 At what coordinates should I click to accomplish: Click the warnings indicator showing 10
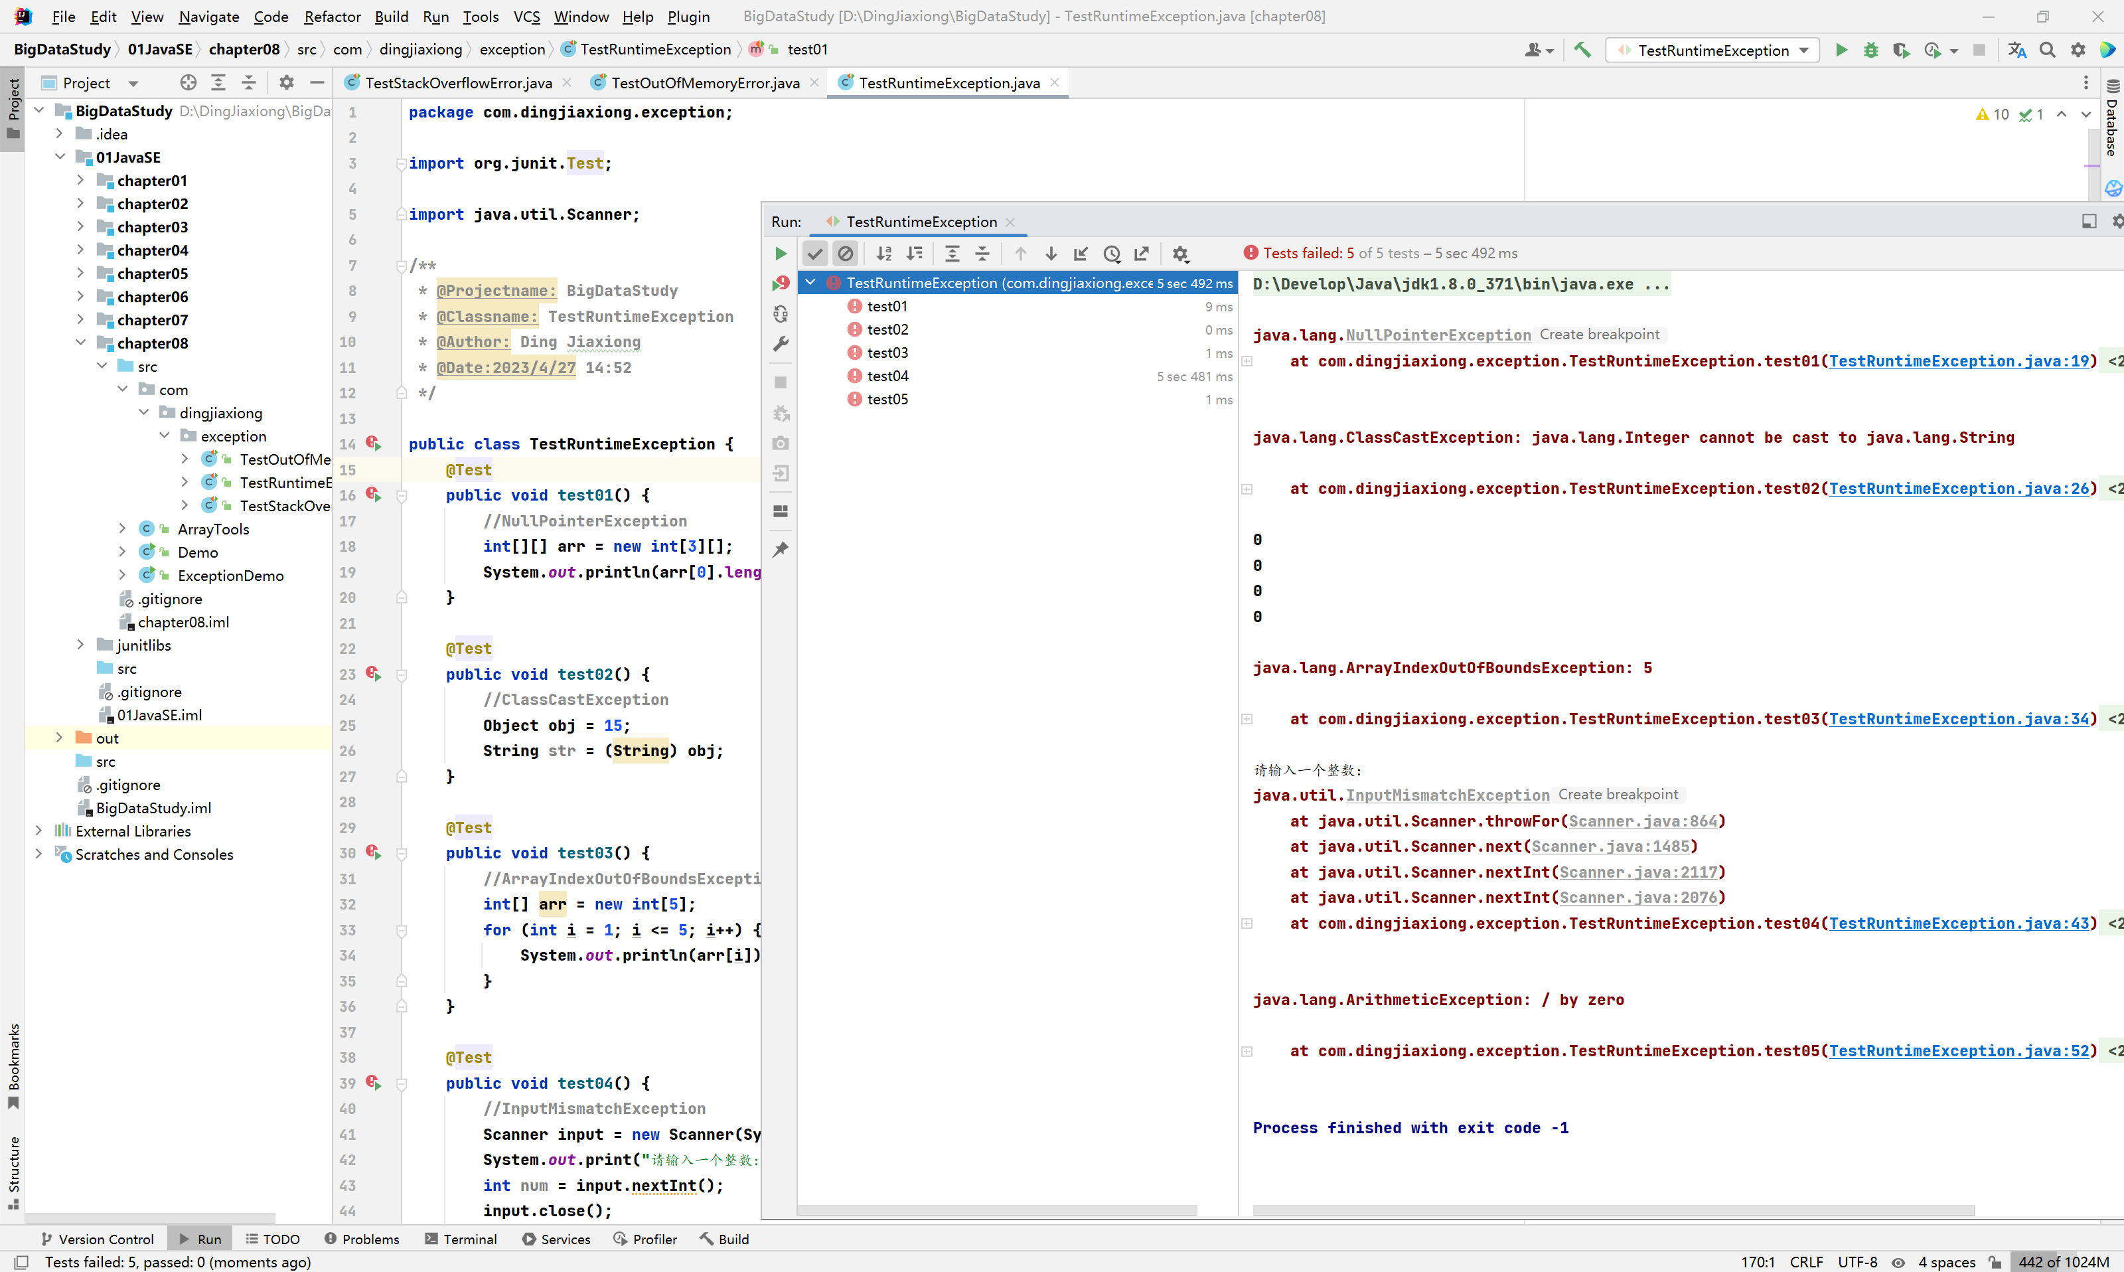pos(1993,114)
